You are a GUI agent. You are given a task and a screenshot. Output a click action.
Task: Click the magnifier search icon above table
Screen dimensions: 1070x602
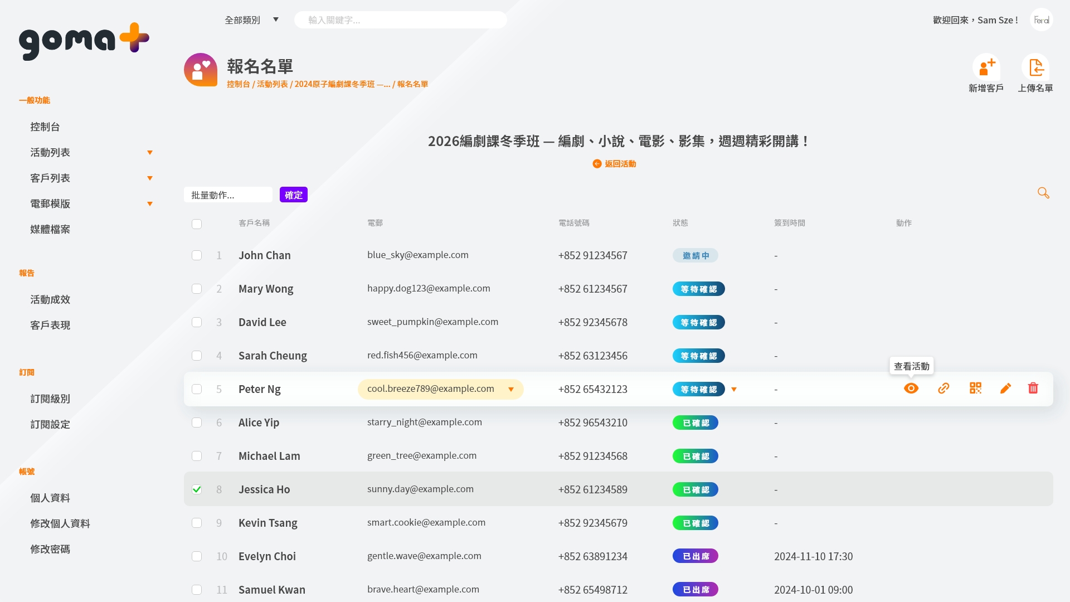click(x=1043, y=193)
